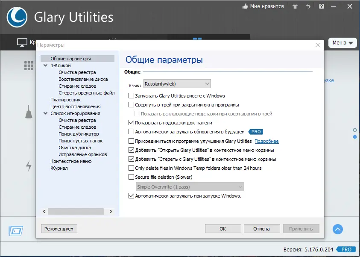Viewport: 360px width, 257px height.
Task: Click the Help question mark icon
Action: [321, 6]
